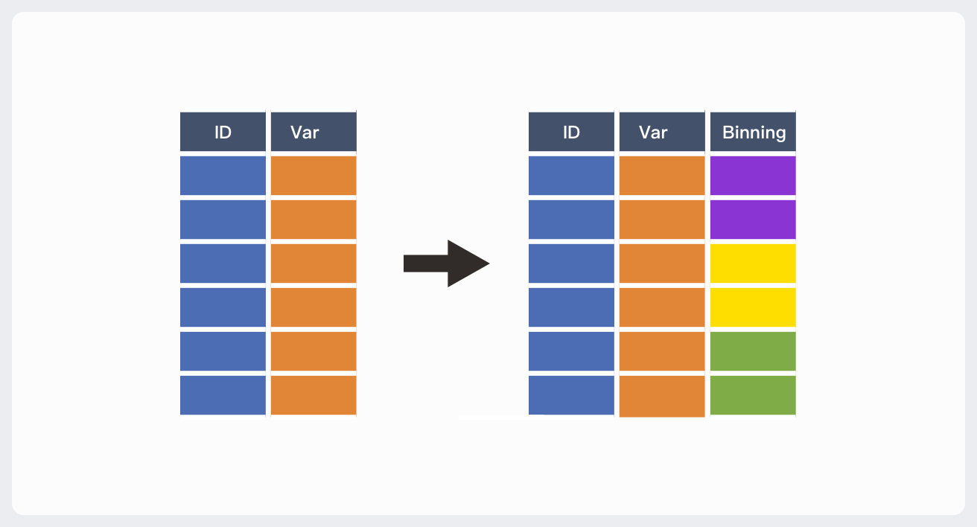The height and width of the screenshot is (527, 977).
Task: Click the upper yellow Binning cell
Action: click(753, 263)
